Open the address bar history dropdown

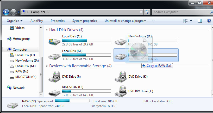point(141,12)
